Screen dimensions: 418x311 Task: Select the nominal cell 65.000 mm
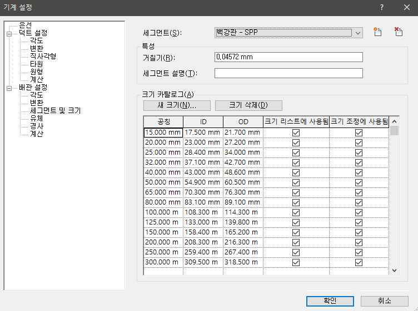[163, 192]
